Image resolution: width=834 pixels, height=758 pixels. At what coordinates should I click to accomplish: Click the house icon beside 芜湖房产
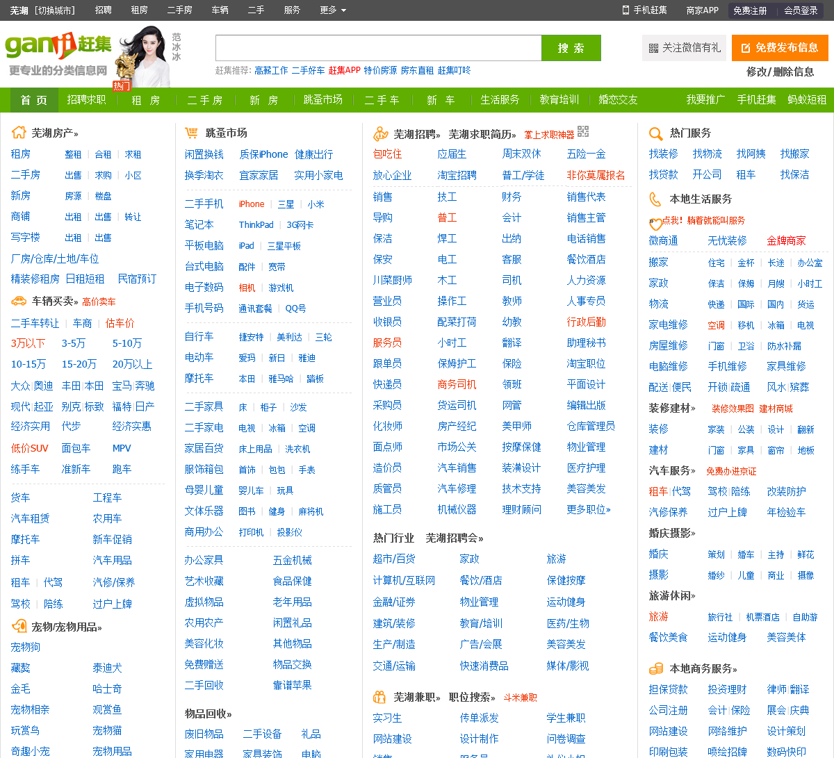[19, 132]
